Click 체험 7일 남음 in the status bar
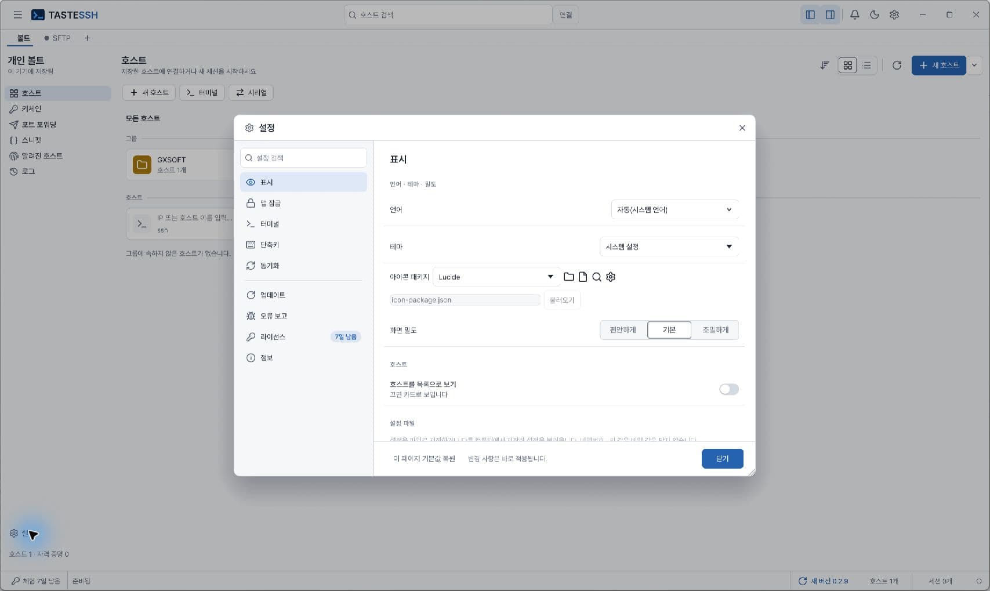The image size is (990, 591). pos(35,581)
